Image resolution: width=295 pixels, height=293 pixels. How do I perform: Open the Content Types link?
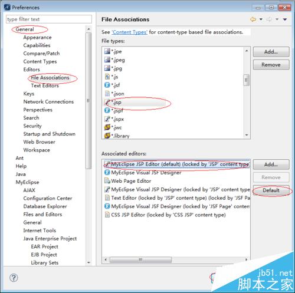point(129,32)
